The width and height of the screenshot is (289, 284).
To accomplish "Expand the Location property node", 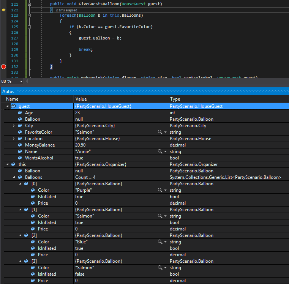I will pyautogui.click(x=14, y=139).
